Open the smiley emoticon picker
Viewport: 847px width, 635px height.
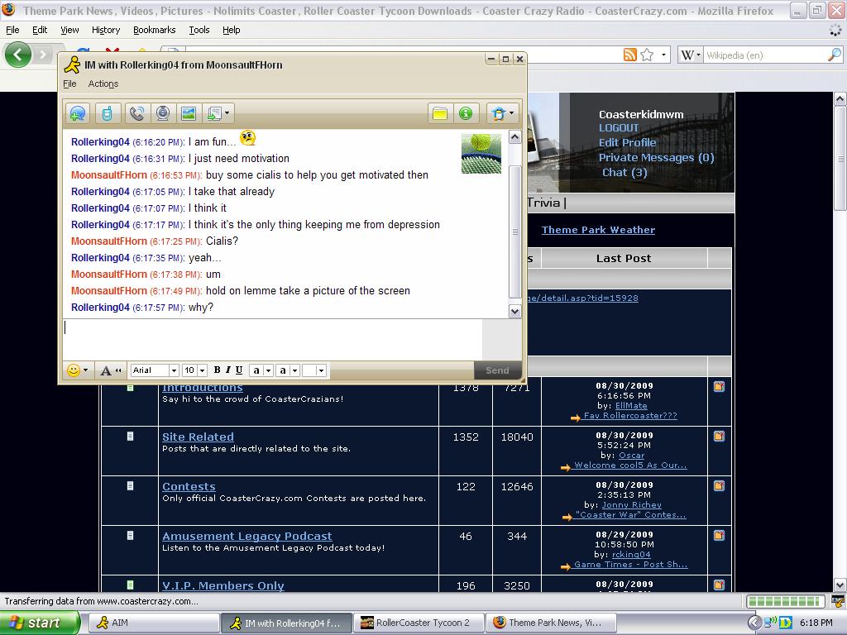tap(74, 370)
